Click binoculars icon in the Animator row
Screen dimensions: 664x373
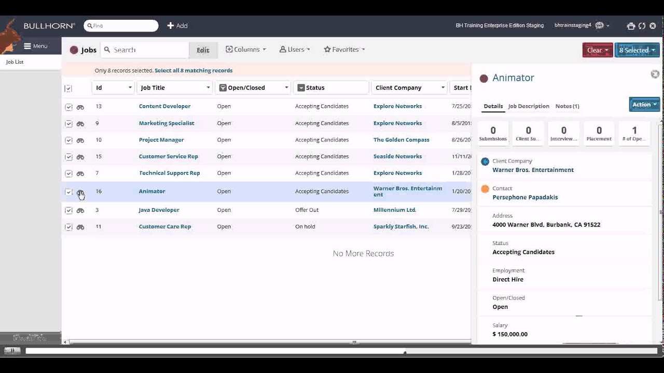80,192
